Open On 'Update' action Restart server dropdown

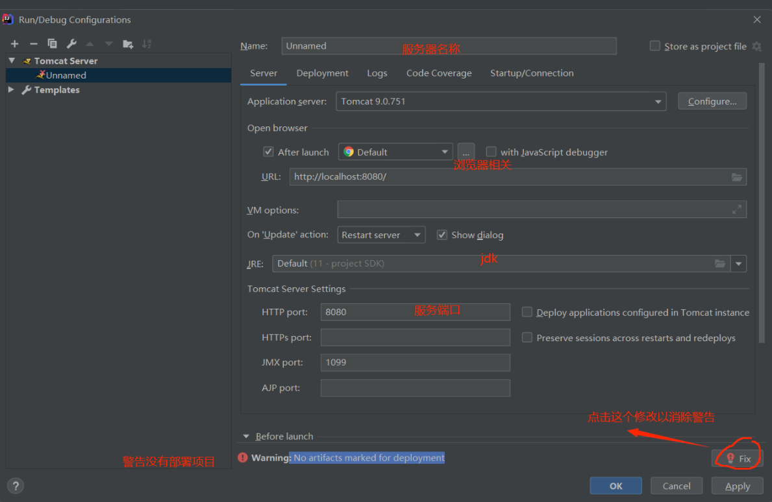pos(381,235)
